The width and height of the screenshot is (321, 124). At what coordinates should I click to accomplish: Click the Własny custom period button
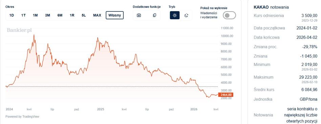coord(115,15)
